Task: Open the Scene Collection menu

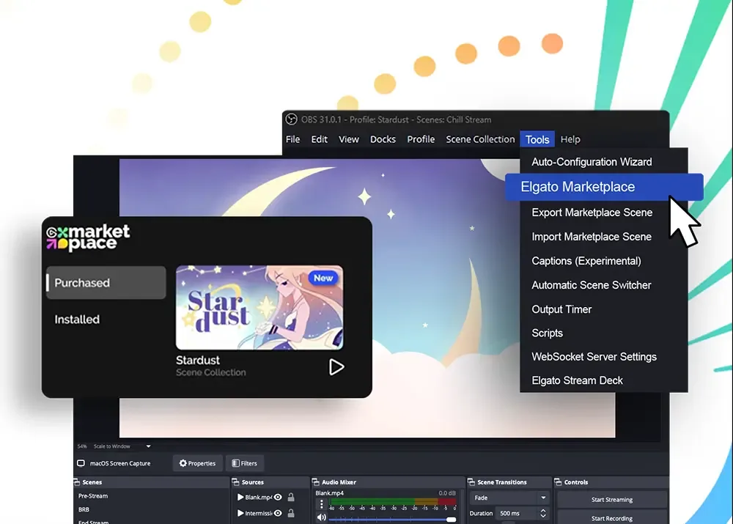Action: [480, 139]
